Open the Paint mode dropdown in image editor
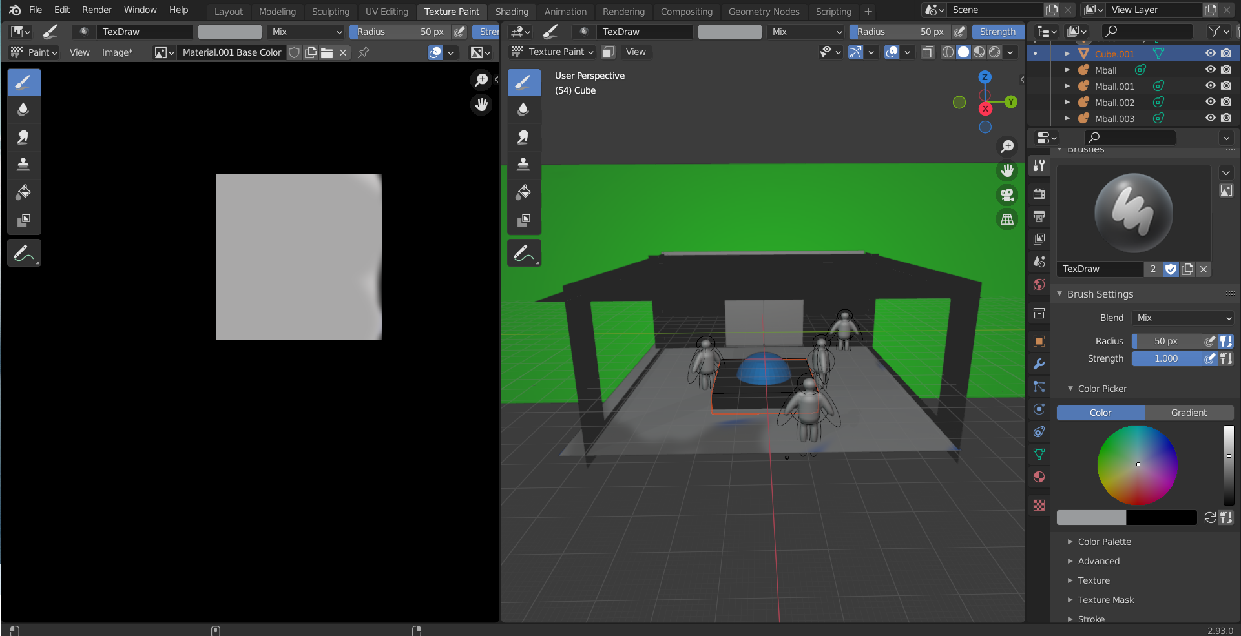 pyautogui.click(x=34, y=52)
